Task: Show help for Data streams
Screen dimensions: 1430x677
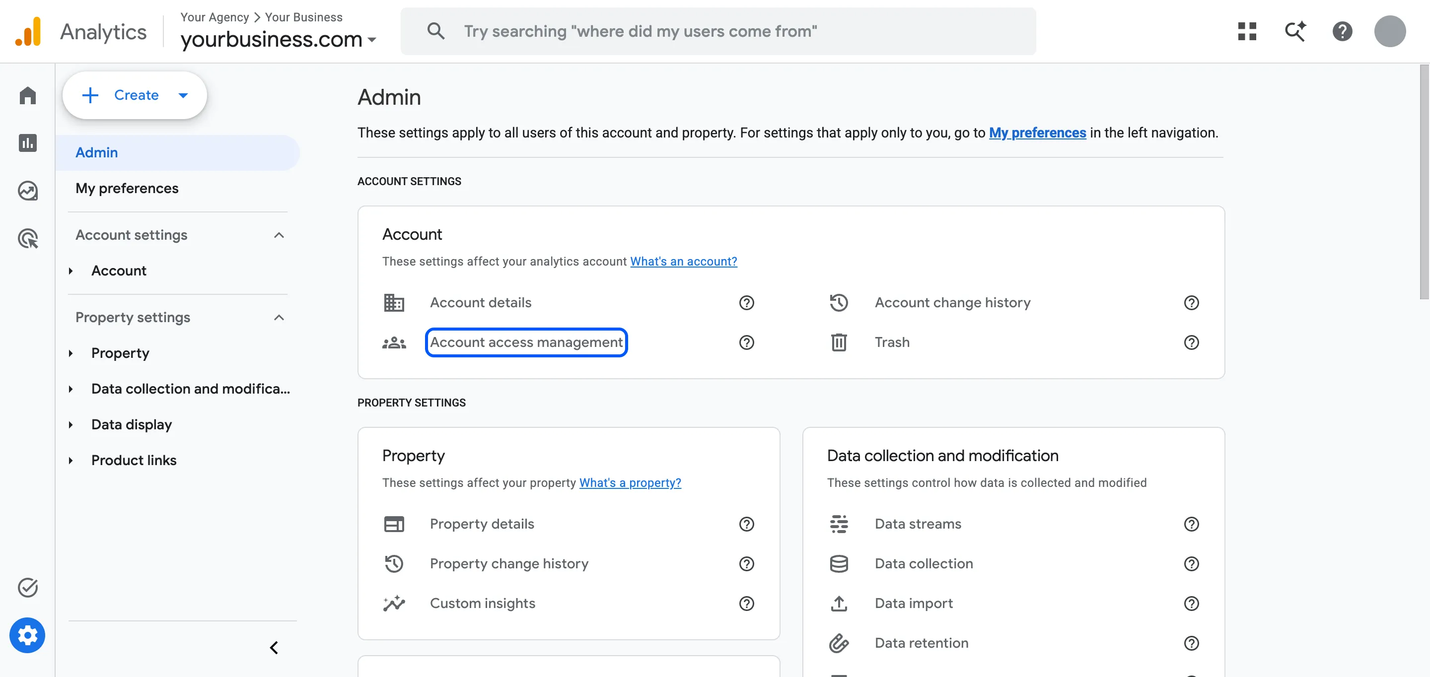Action: (1191, 525)
